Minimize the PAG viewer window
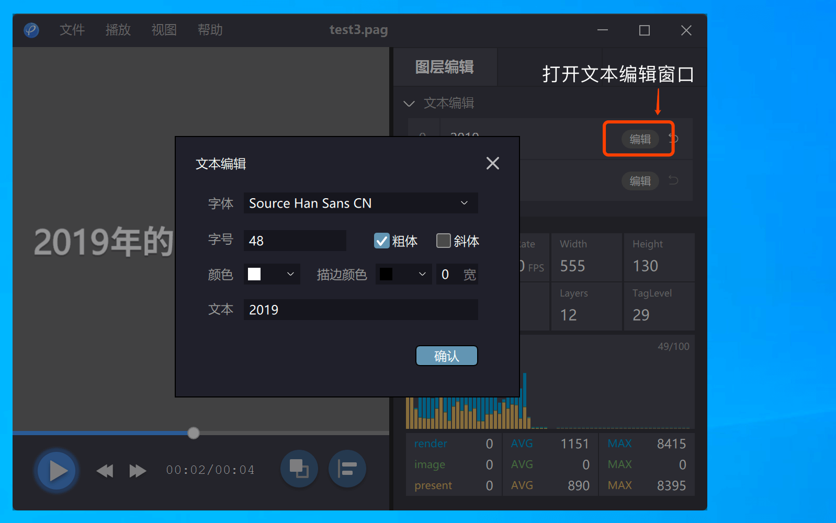This screenshot has width=836, height=523. 603,30
